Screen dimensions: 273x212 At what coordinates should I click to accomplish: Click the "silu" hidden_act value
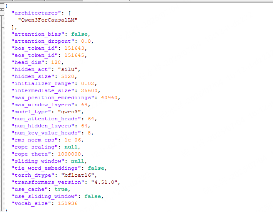[68, 70]
